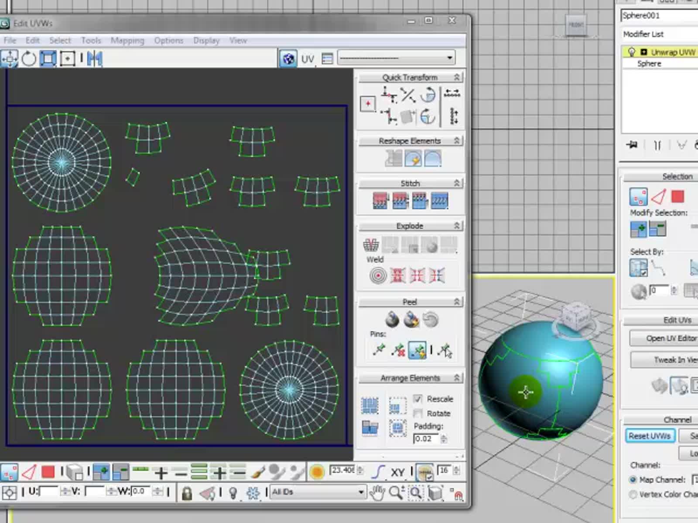Select the Rotate tool in the UV editor toolbar

29,58
